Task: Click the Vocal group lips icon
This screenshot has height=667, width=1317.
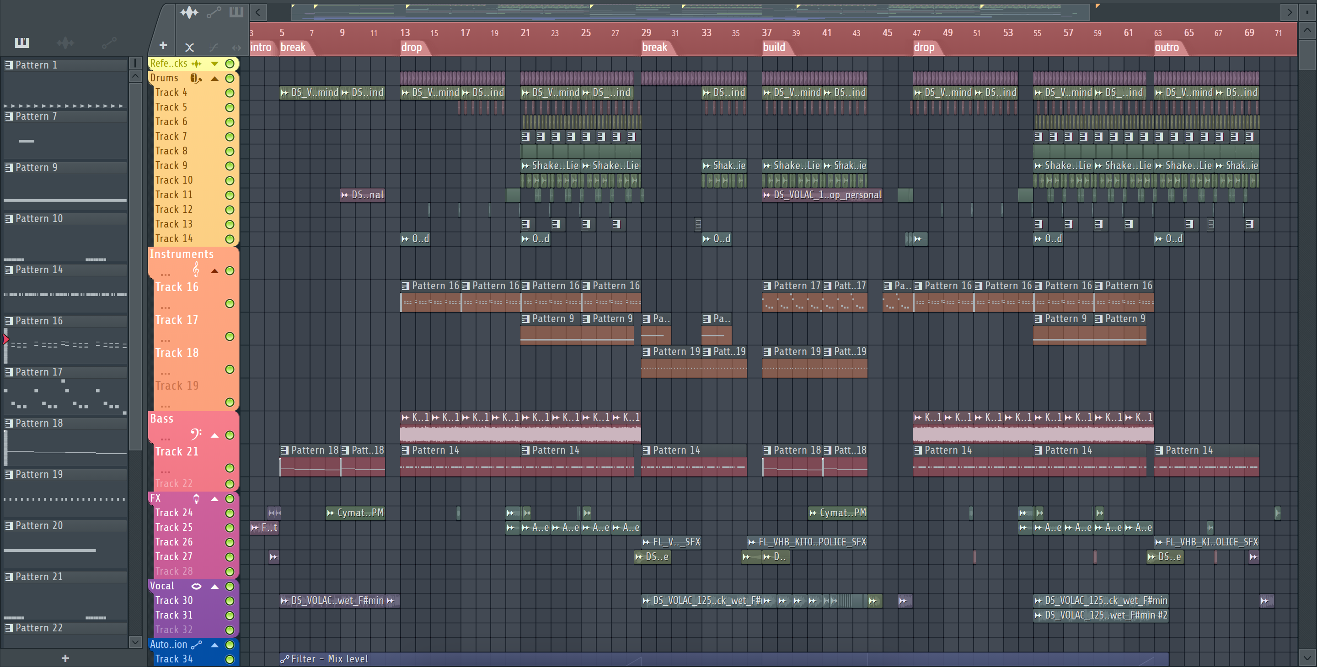Action: (196, 586)
